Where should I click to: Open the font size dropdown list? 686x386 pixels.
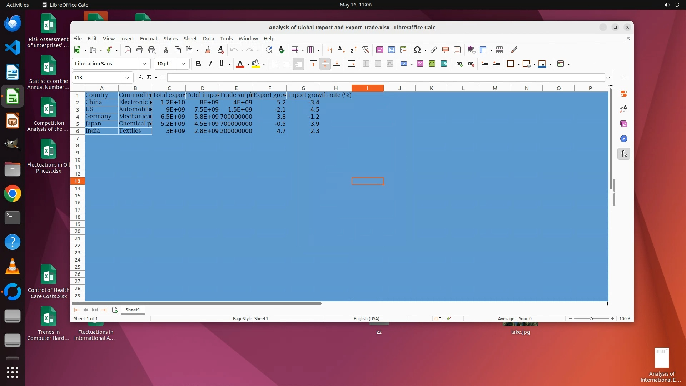183,64
